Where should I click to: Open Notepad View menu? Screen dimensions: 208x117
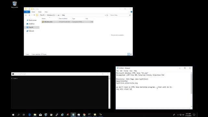pos(131,71)
